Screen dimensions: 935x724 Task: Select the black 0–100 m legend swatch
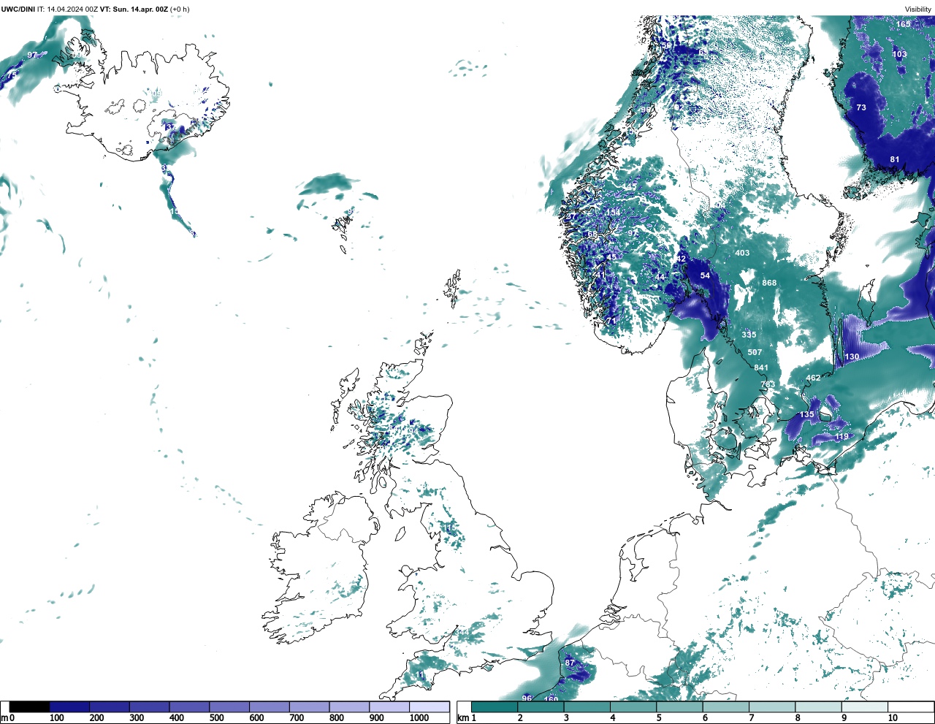coord(29,706)
